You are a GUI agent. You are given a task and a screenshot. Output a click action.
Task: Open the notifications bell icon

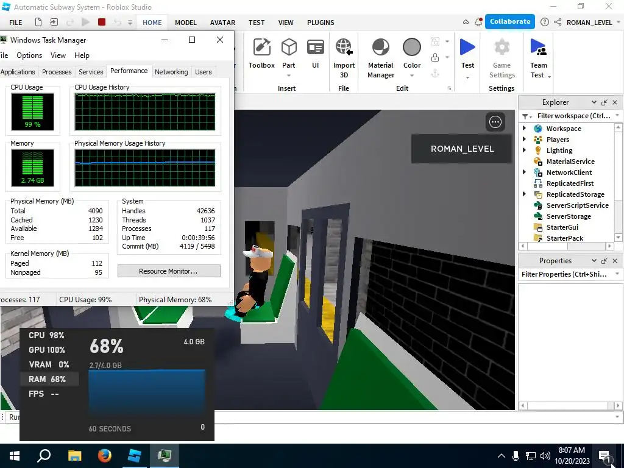click(x=478, y=23)
